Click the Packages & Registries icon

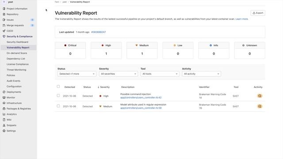coord(4,109)
